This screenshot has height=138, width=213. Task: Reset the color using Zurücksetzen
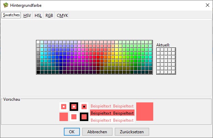coord(132,132)
